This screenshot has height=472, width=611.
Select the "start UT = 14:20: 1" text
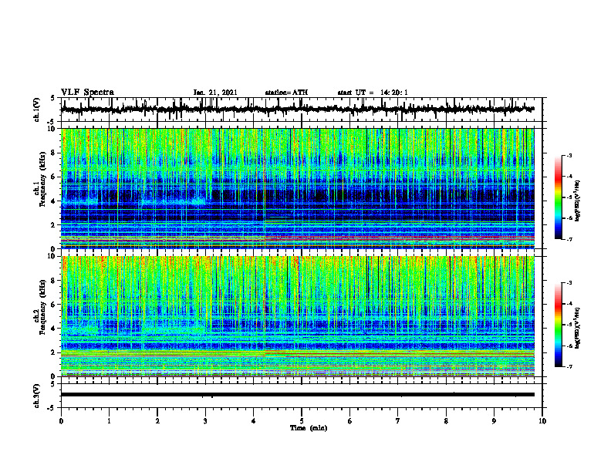click(x=373, y=93)
